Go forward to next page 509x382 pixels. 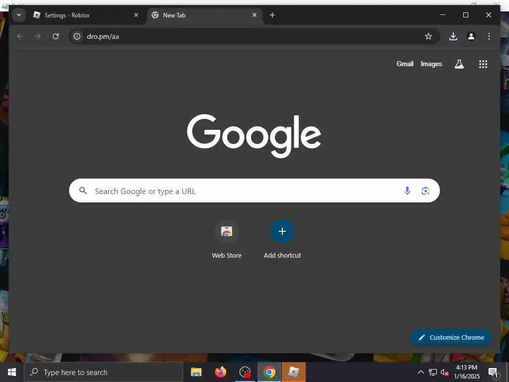38,36
